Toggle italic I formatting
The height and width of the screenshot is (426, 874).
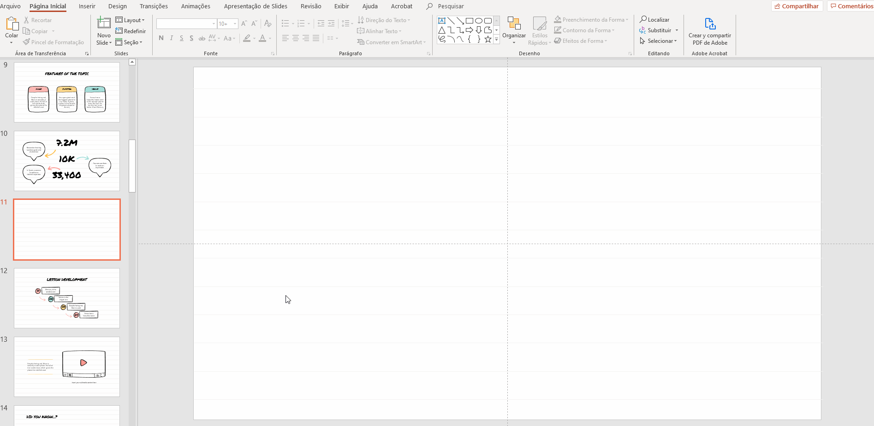171,38
